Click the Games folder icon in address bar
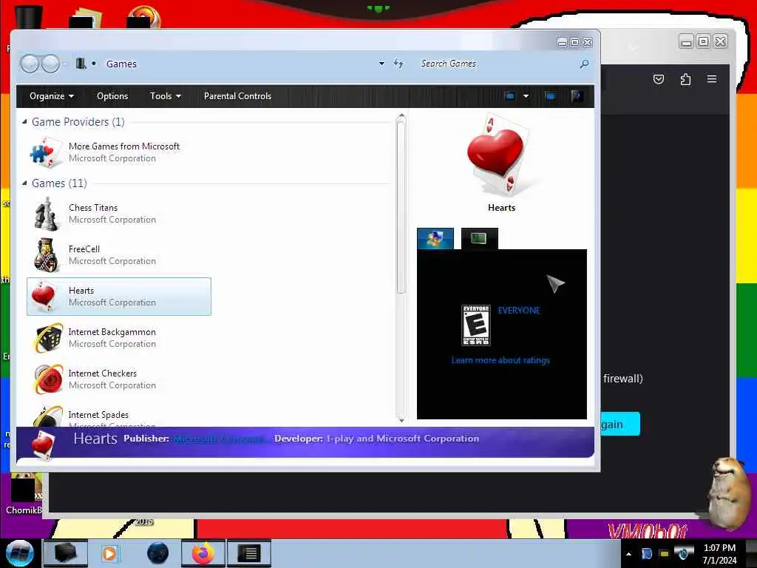Screen dimensions: 757x568 81,64
